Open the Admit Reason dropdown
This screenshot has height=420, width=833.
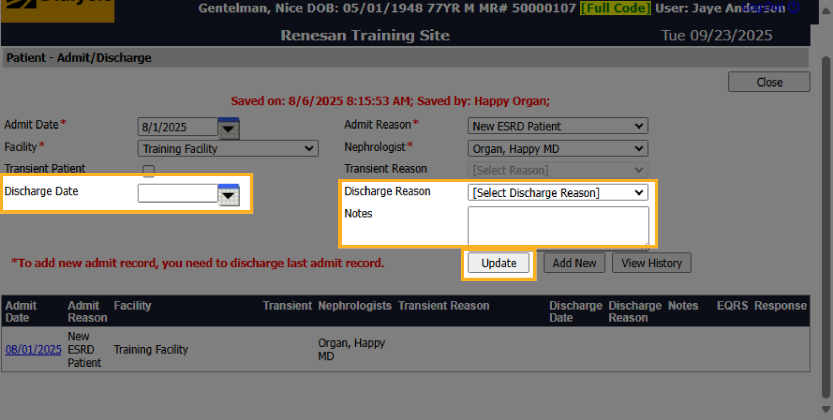558,126
